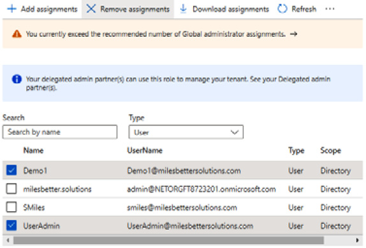
Task: Click the circular Refresh icon
Action: click(x=282, y=9)
